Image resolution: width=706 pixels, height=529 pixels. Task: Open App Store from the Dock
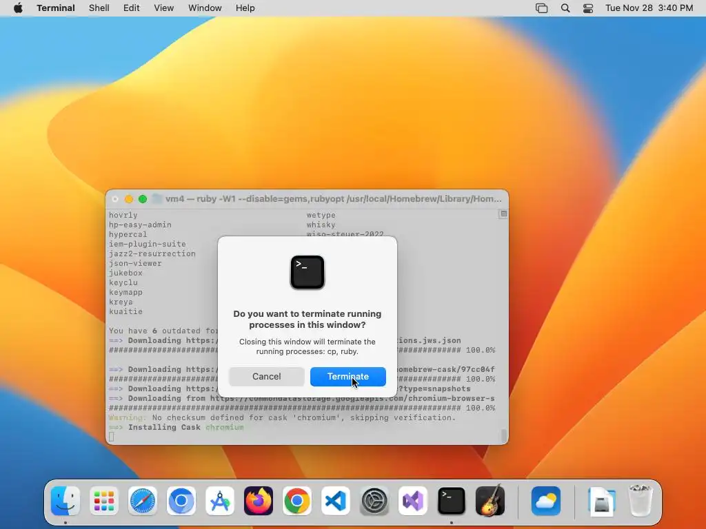220,501
